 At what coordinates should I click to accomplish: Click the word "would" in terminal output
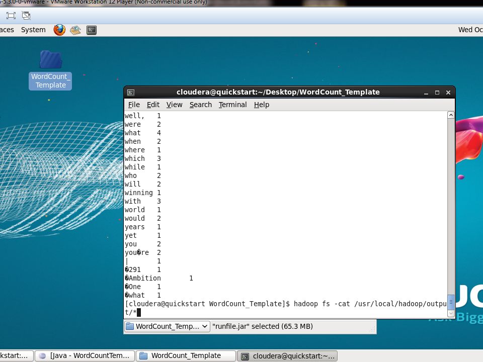[x=135, y=218]
